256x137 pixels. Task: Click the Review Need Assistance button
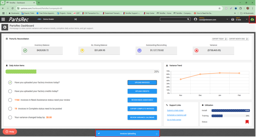coord(142,100)
